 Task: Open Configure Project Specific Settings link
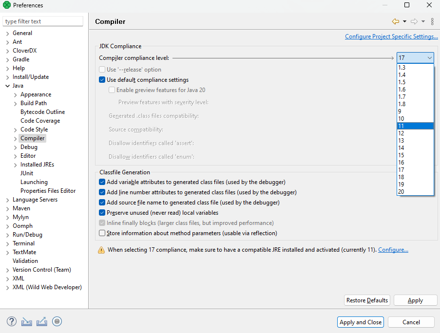click(391, 36)
